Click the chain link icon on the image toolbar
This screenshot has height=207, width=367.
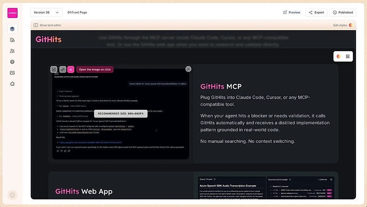(x=62, y=69)
